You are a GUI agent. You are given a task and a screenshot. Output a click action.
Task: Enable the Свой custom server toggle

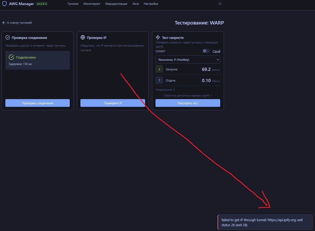click(x=206, y=51)
